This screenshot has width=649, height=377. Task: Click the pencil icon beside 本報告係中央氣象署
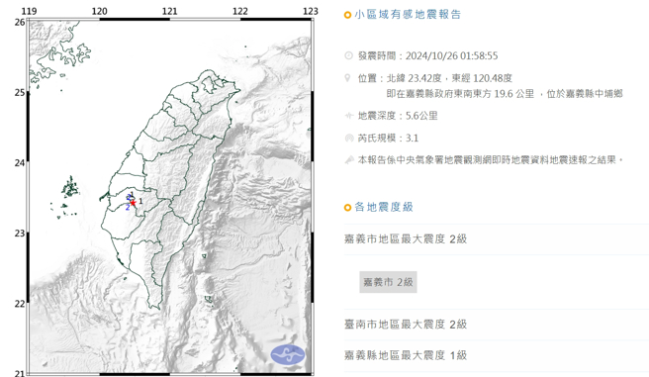point(349,159)
